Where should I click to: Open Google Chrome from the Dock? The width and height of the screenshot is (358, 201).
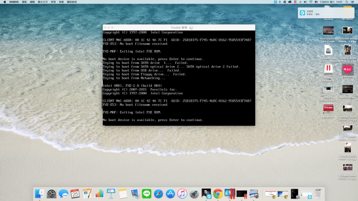pos(218,194)
